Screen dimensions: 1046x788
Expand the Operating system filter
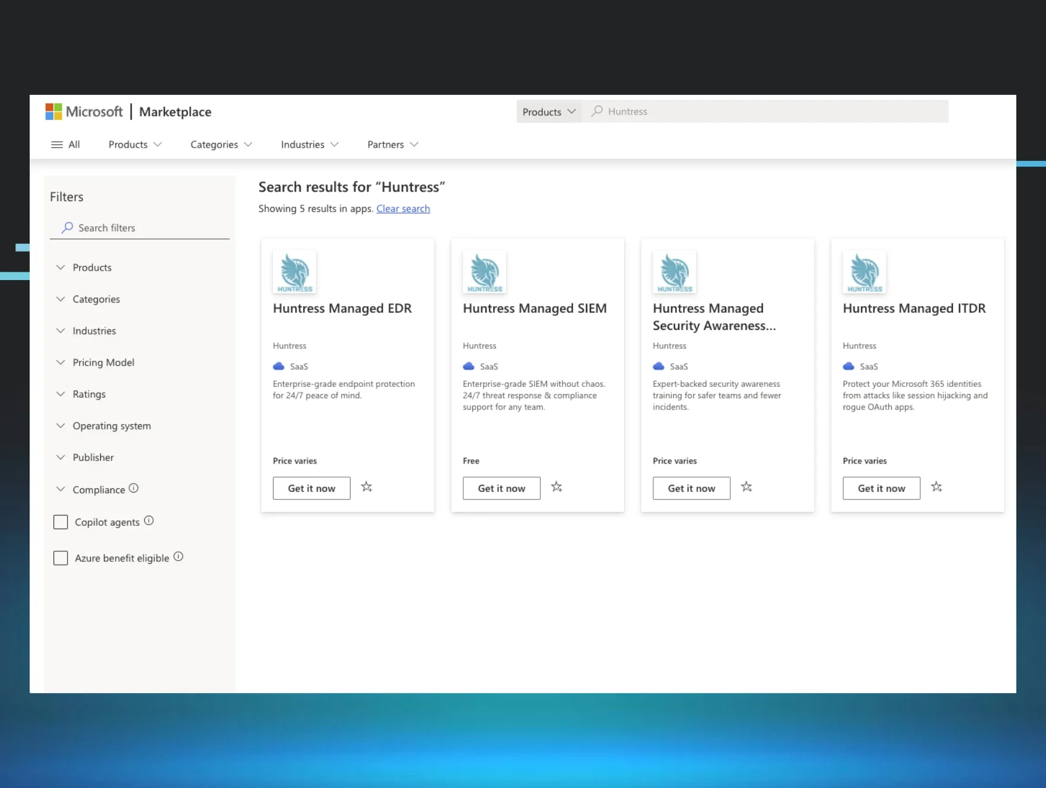112,426
